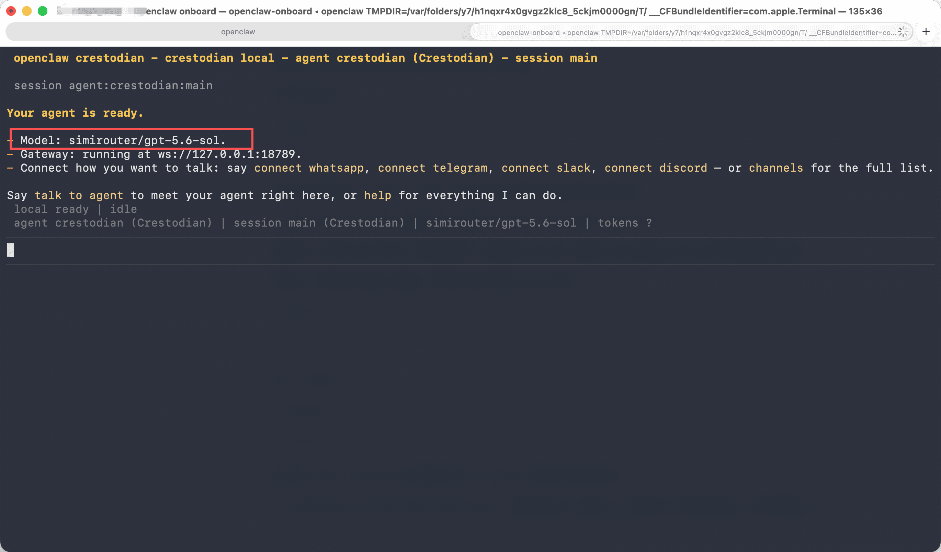Click the 'connect discord' command text

pyautogui.click(x=656, y=168)
